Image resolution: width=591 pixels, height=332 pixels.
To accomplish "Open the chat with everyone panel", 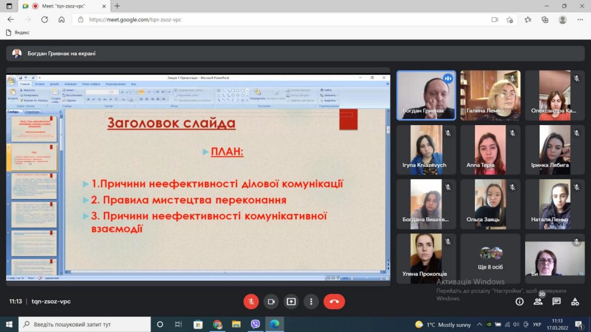I will click(556, 301).
